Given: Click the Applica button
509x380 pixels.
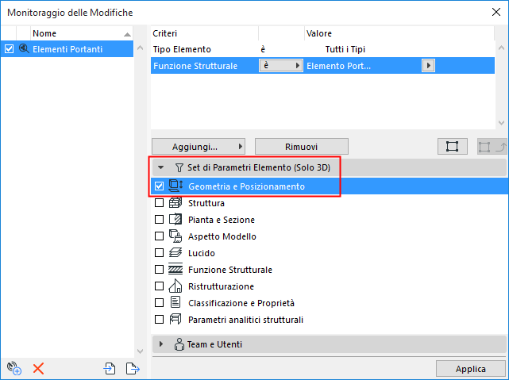Looking at the screenshot, I should [470, 369].
